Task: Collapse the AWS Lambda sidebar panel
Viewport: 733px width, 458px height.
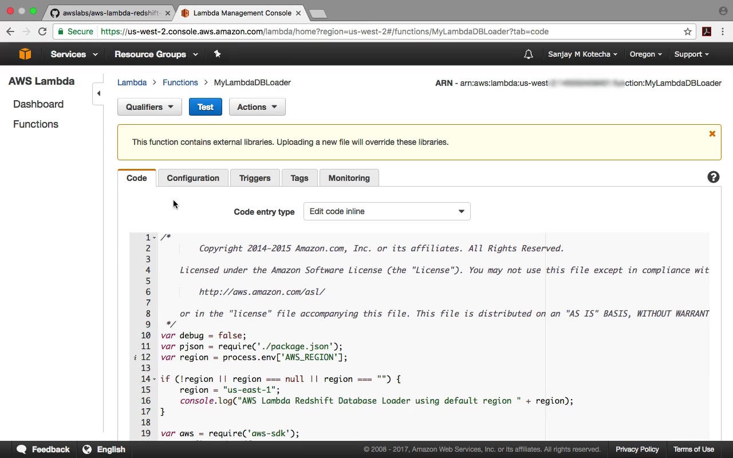Action: (x=98, y=93)
